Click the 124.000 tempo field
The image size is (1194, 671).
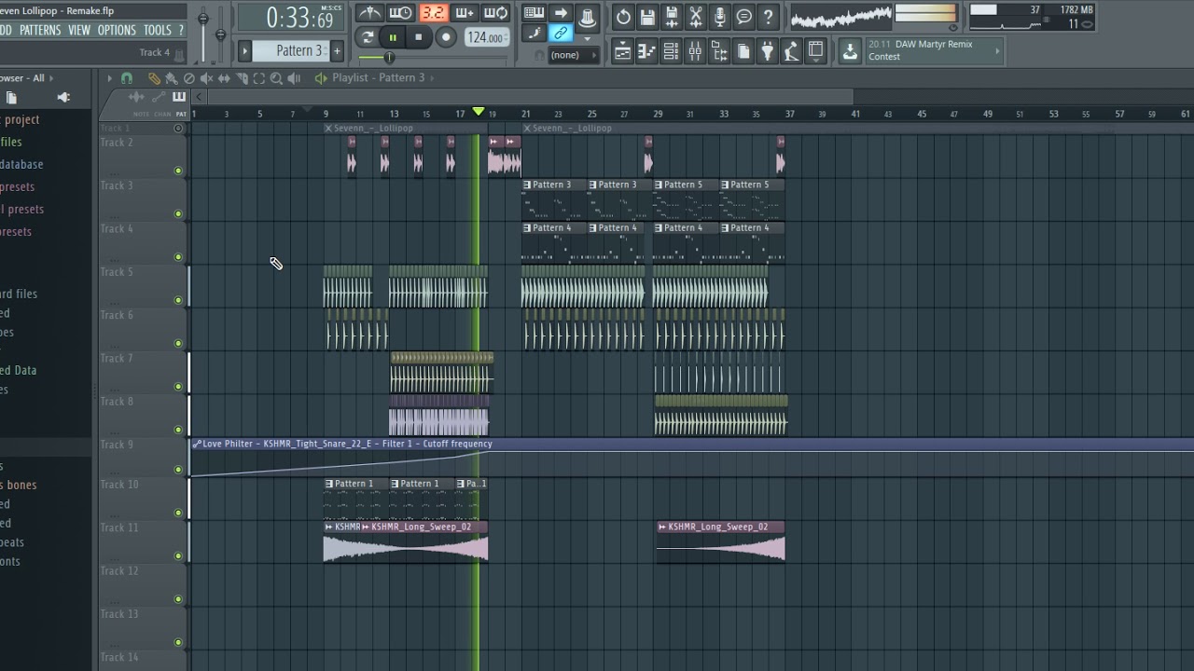pyautogui.click(x=486, y=37)
